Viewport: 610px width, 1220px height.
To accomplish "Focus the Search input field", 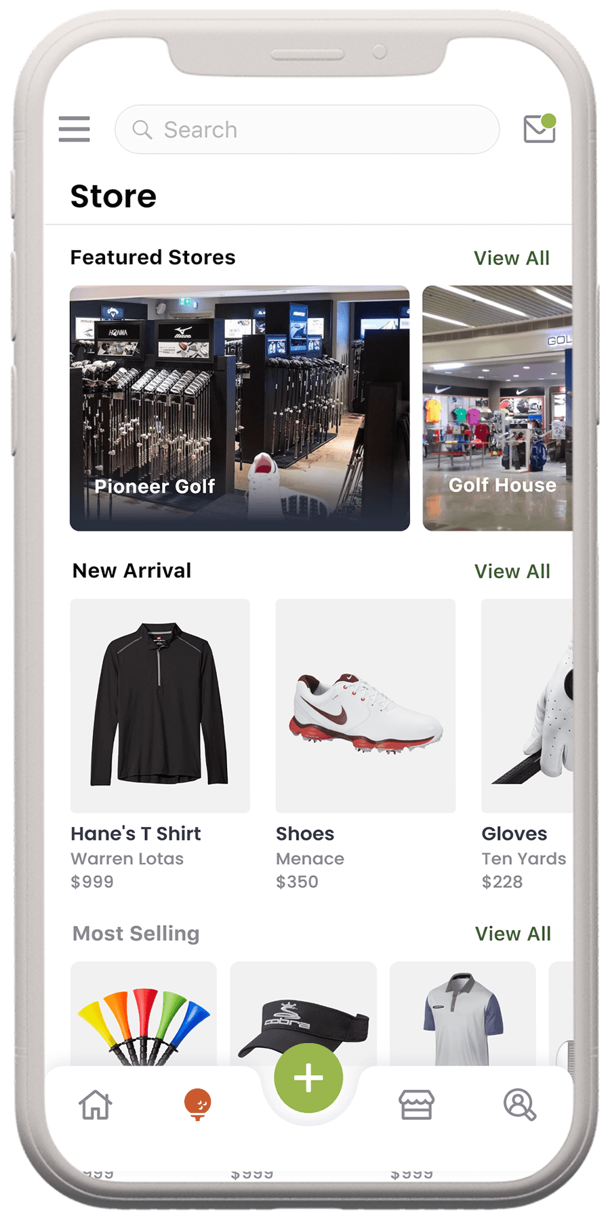I will coord(307,129).
